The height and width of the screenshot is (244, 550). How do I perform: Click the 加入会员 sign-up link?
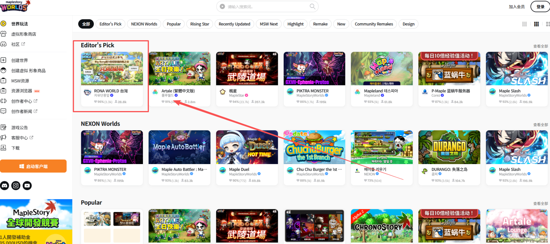click(517, 7)
